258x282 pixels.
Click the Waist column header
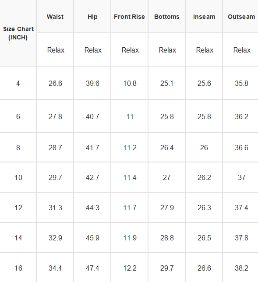tap(55, 17)
